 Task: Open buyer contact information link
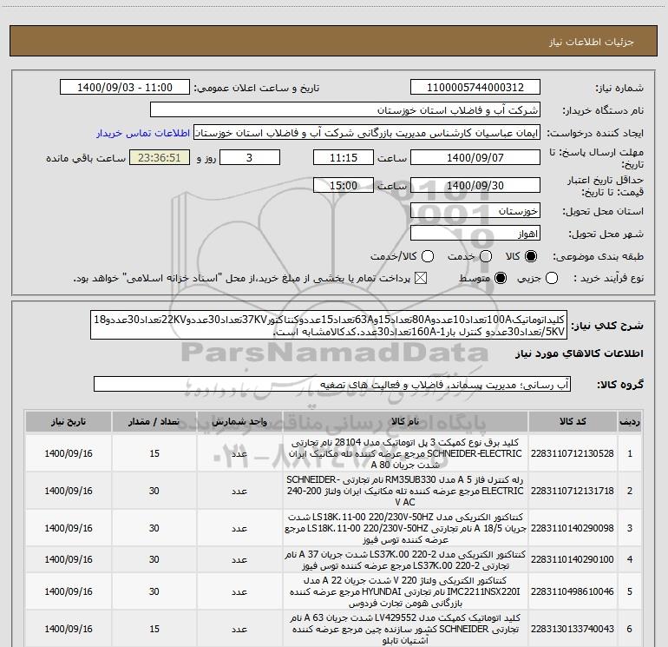coord(143,133)
